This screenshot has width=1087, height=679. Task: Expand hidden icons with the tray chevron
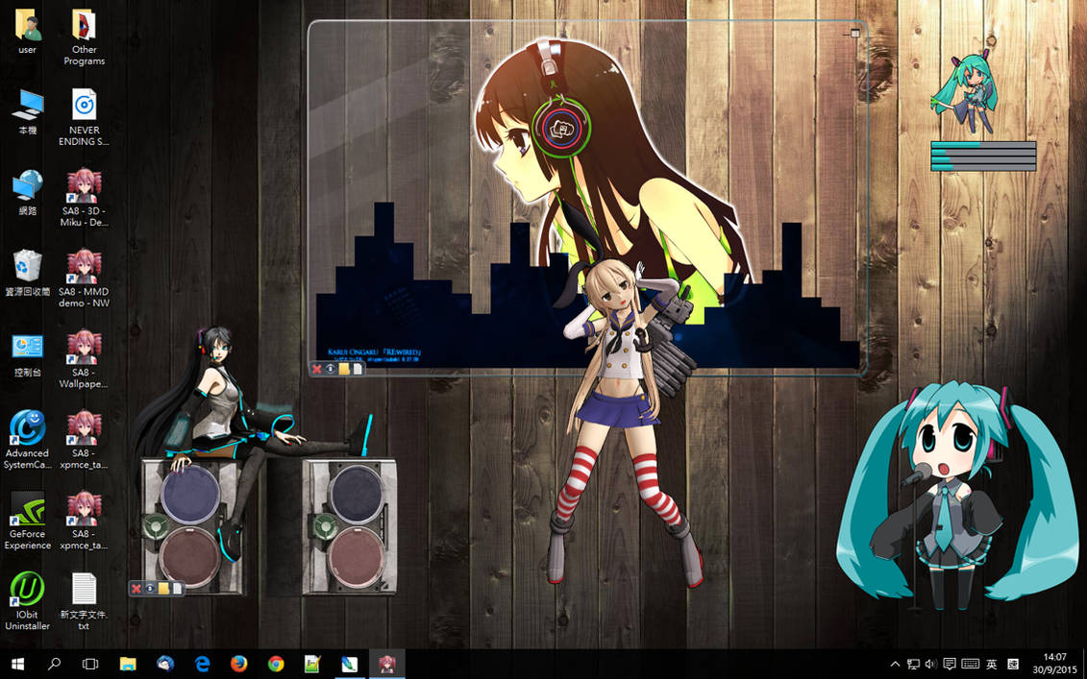[x=895, y=664]
